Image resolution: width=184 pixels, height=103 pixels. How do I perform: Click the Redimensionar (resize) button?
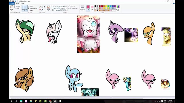click(32, 8)
